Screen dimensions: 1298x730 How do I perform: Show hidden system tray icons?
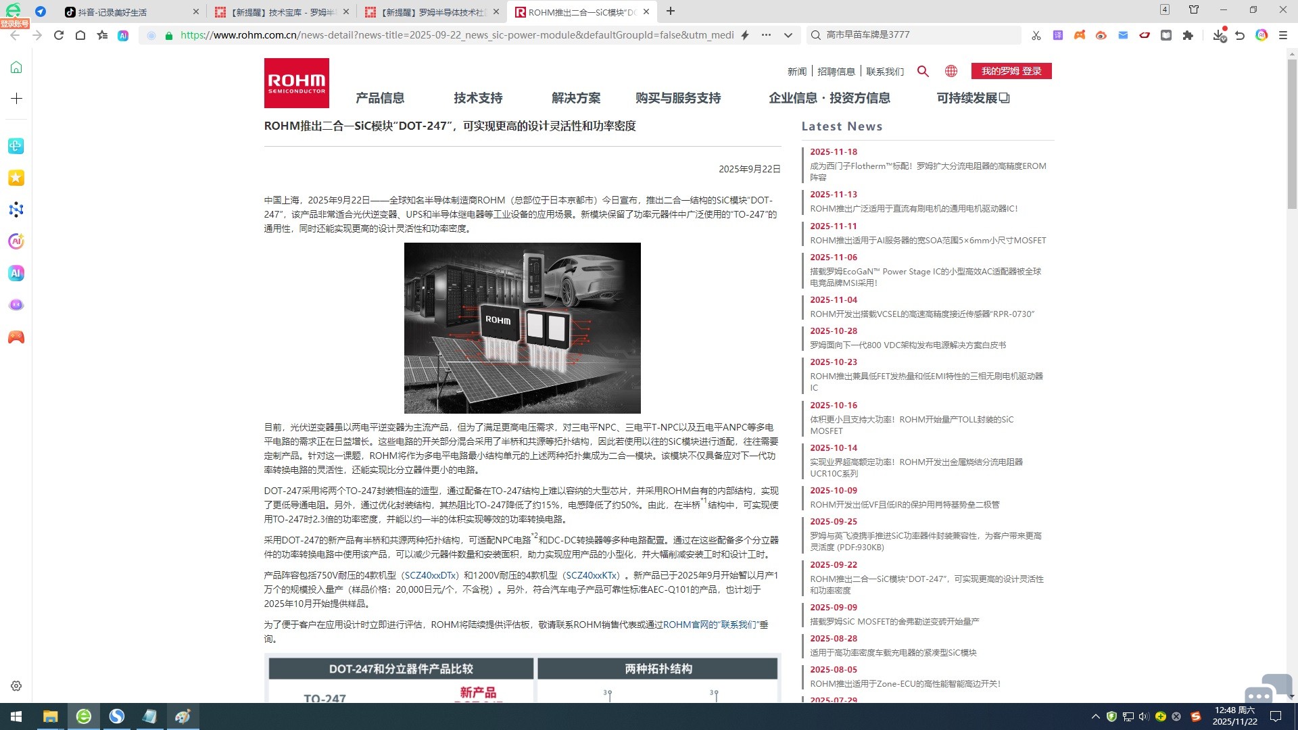click(1095, 716)
